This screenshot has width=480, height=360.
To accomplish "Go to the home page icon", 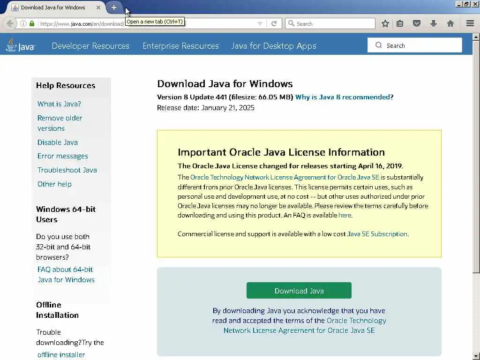I will coord(450,23).
